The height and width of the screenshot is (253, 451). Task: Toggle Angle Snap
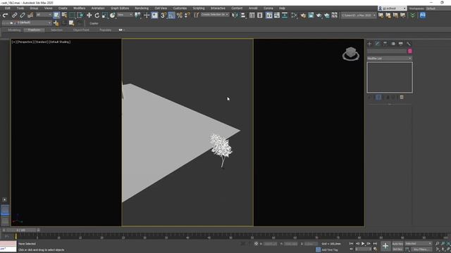click(171, 15)
